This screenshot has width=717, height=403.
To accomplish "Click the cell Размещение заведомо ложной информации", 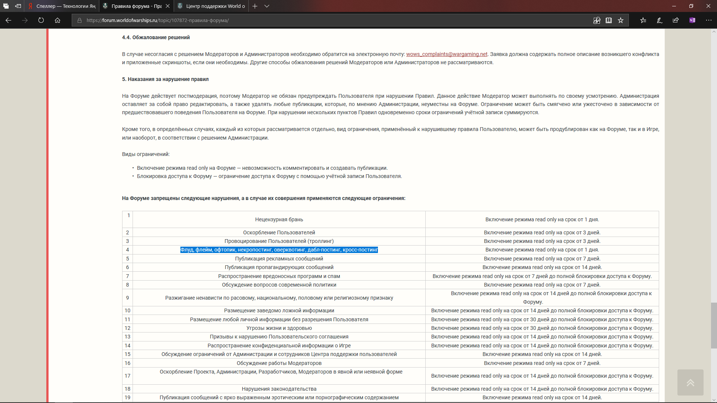I will 279,310.
